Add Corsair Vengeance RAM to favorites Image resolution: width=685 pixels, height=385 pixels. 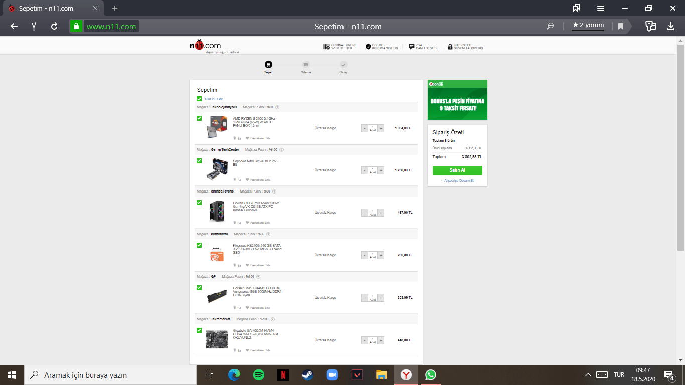(258, 308)
